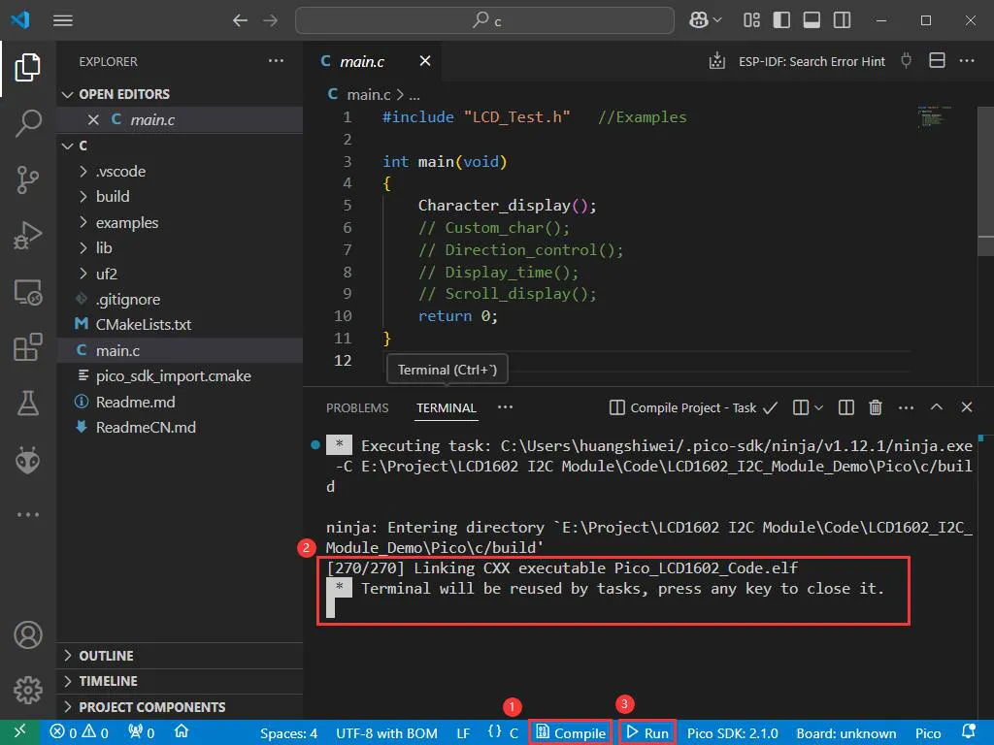Split the editor with the split icon
The height and width of the screenshot is (745, 994).
(x=937, y=61)
